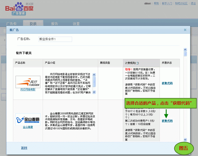This screenshot has width=198, height=156.
Task: Click 获取代码 for 金山毒霸
Action: pos(167,121)
